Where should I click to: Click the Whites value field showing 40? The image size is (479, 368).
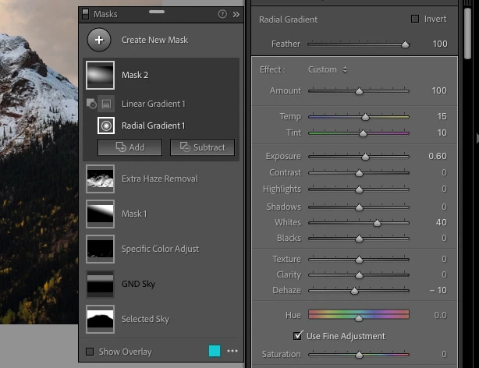coord(442,222)
